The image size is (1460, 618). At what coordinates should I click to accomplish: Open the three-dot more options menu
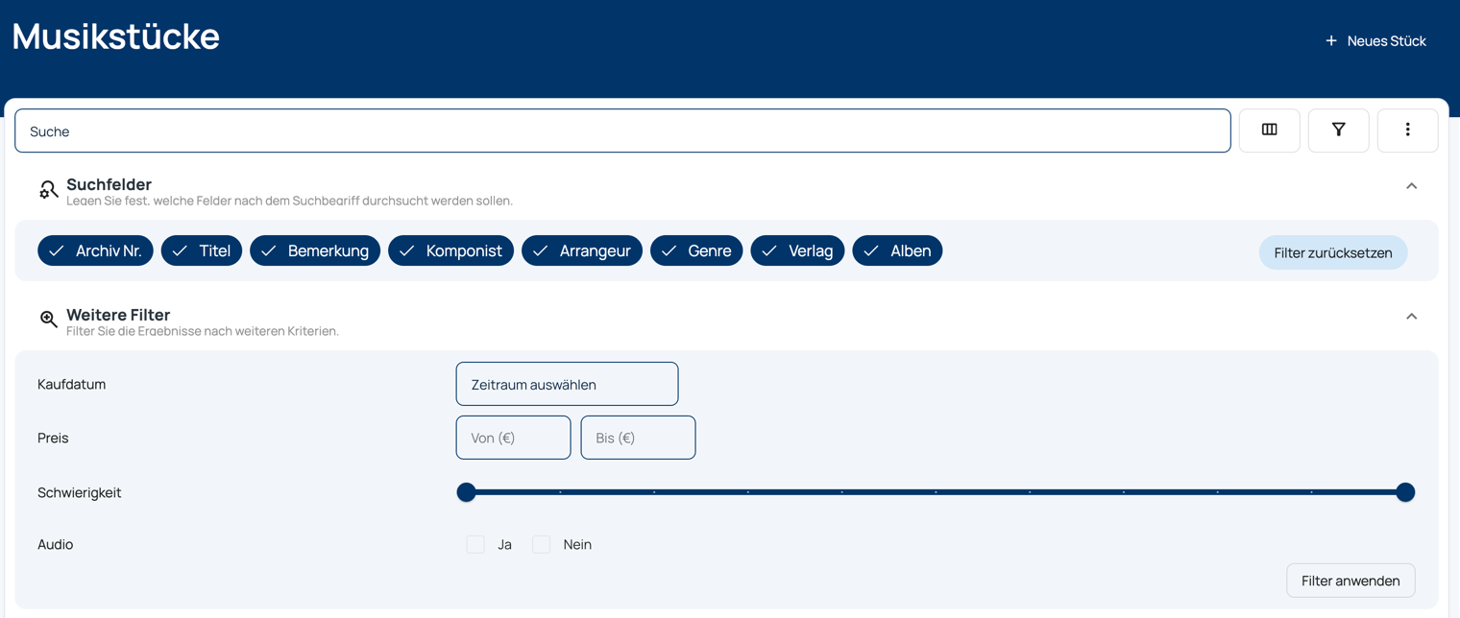pos(1407,131)
